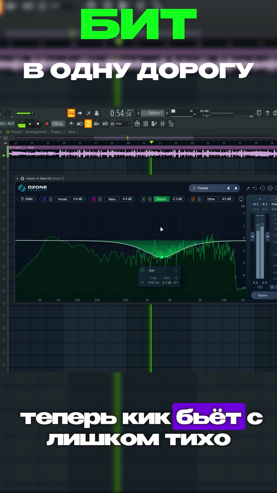Screen dimensions: 277x493
Task: Click the 0:54:54 time display
Action: [121, 113]
